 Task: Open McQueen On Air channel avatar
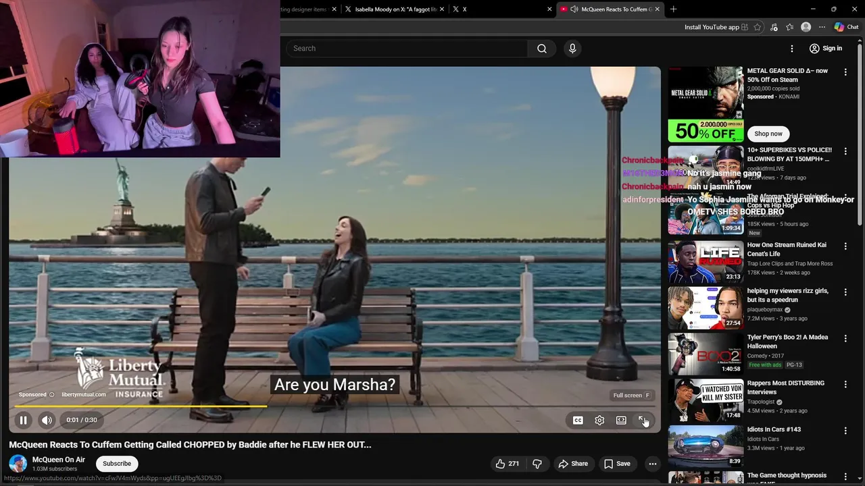coord(18,464)
